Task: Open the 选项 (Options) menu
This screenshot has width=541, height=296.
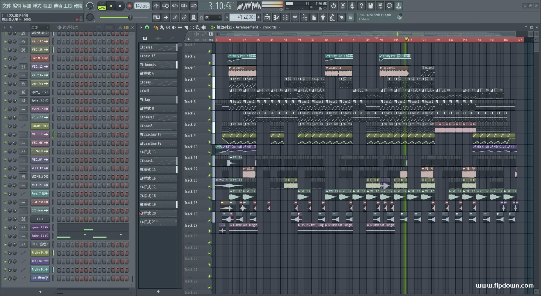Action: click(x=57, y=6)
